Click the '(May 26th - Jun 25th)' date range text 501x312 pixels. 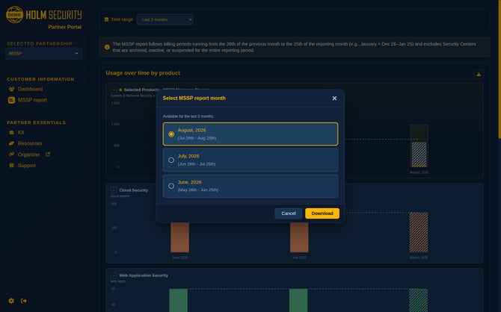click(x=198, y=190)
